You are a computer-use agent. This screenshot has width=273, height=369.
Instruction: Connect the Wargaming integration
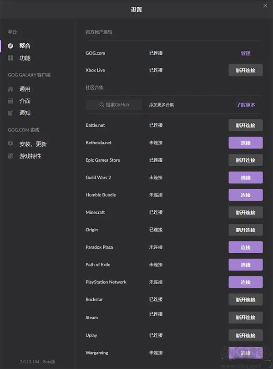coord(245,353)
